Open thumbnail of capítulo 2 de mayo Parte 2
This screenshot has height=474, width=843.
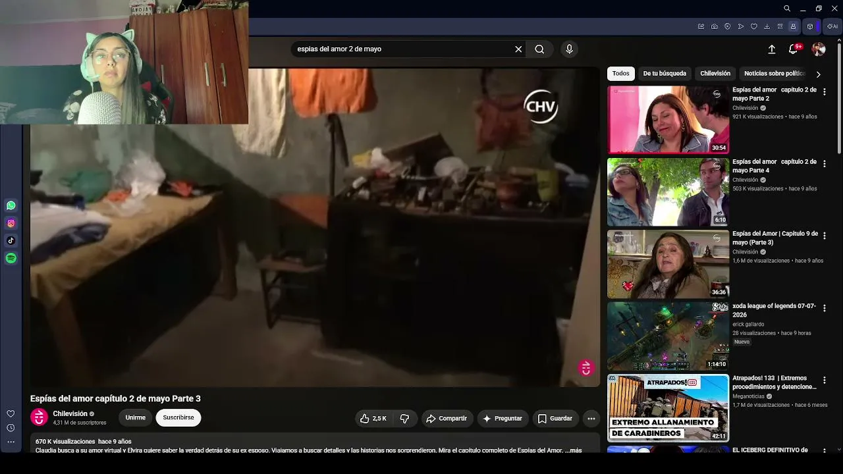point(668,120)
